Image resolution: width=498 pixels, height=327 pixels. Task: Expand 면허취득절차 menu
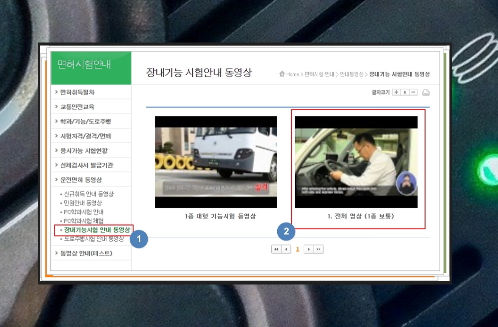click(x=91, y=92)
